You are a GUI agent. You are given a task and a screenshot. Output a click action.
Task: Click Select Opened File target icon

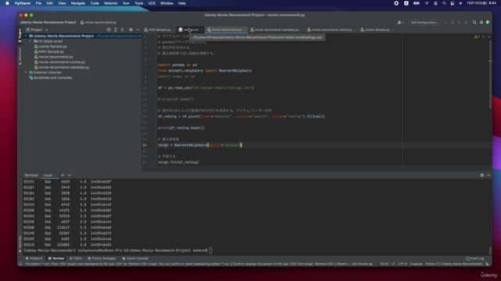click(x=109, y=30)
